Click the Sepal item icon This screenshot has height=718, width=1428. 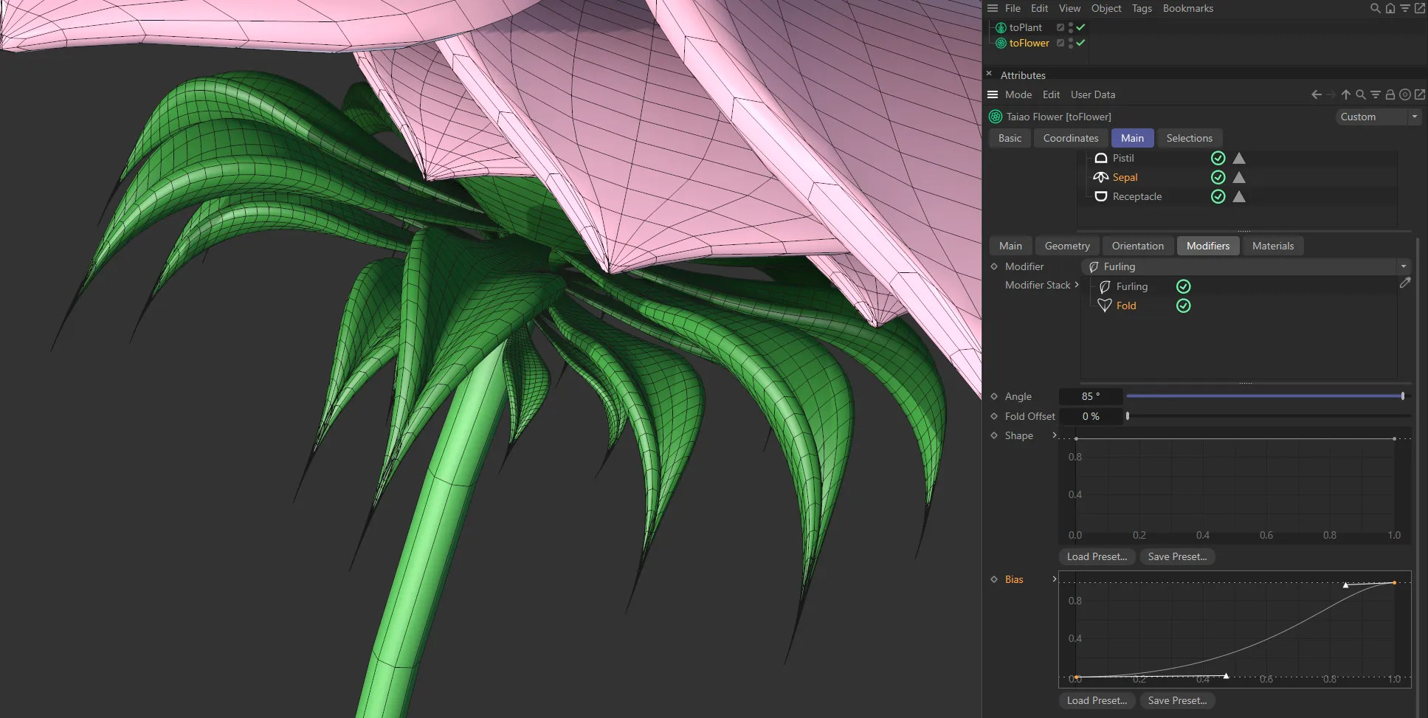pos(1100,177)
